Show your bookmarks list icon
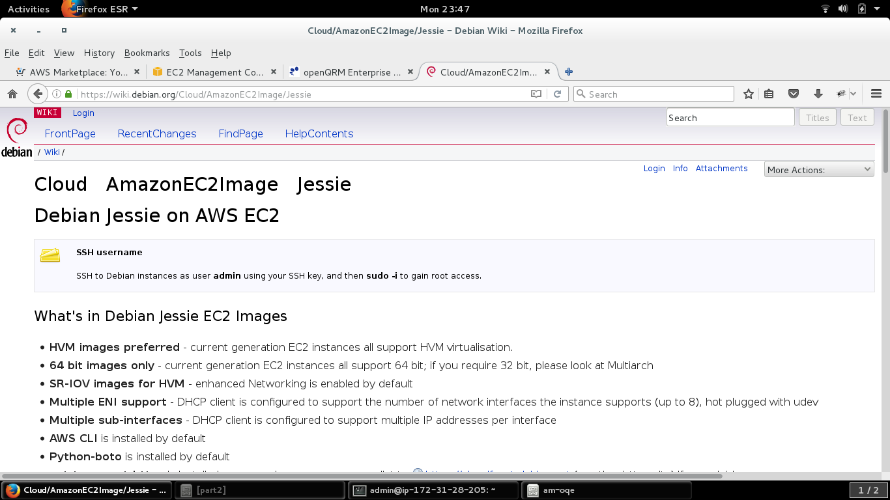 (769, 94)
